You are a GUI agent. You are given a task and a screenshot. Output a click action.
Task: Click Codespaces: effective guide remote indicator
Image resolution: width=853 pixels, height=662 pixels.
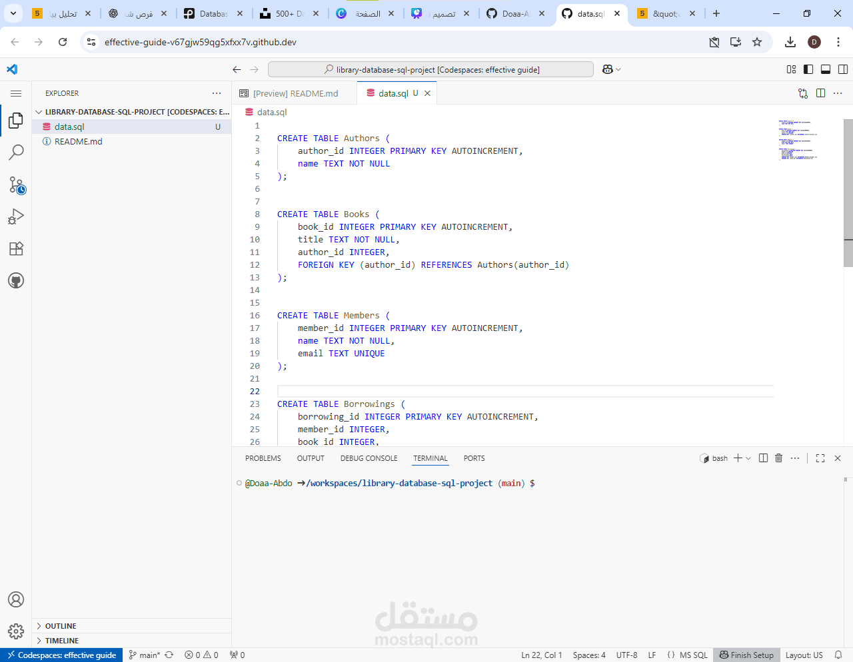coord(61,655)
